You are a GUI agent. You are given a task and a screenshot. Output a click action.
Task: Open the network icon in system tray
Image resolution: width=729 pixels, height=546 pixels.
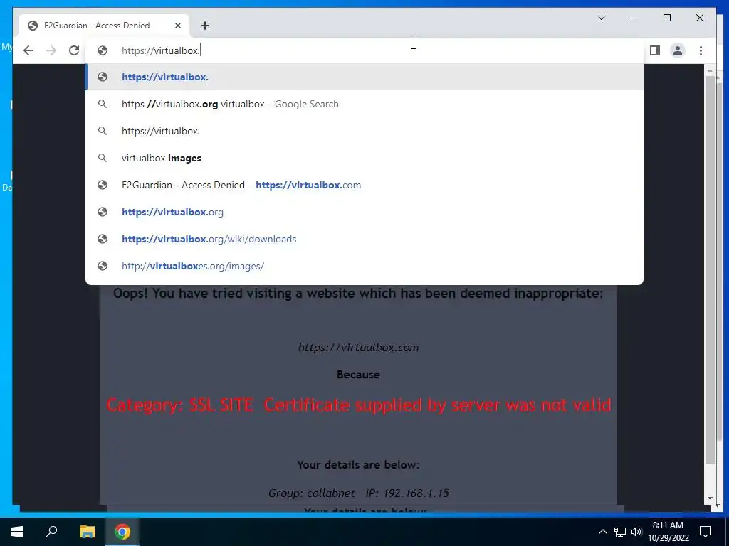tap(620, 532)
